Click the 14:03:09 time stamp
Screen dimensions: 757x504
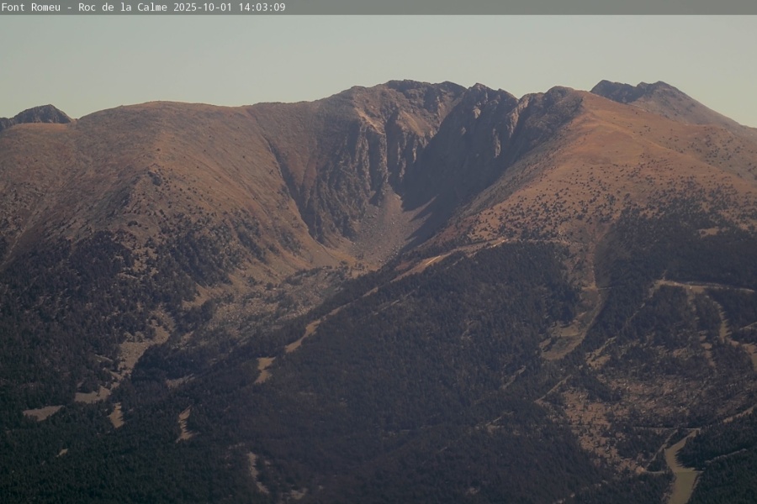262,7
